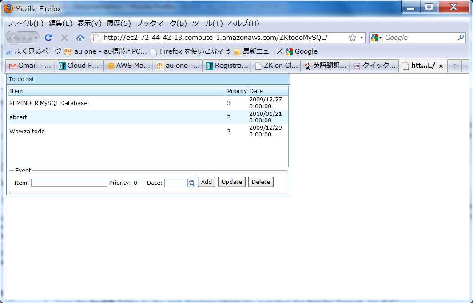This screenshot has width=473, height=303.
Task: Click the search magnifier icon
Action: [460, 38]
